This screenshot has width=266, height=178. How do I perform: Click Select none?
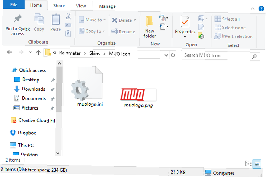pyautogui.click(x=230, y=28)
